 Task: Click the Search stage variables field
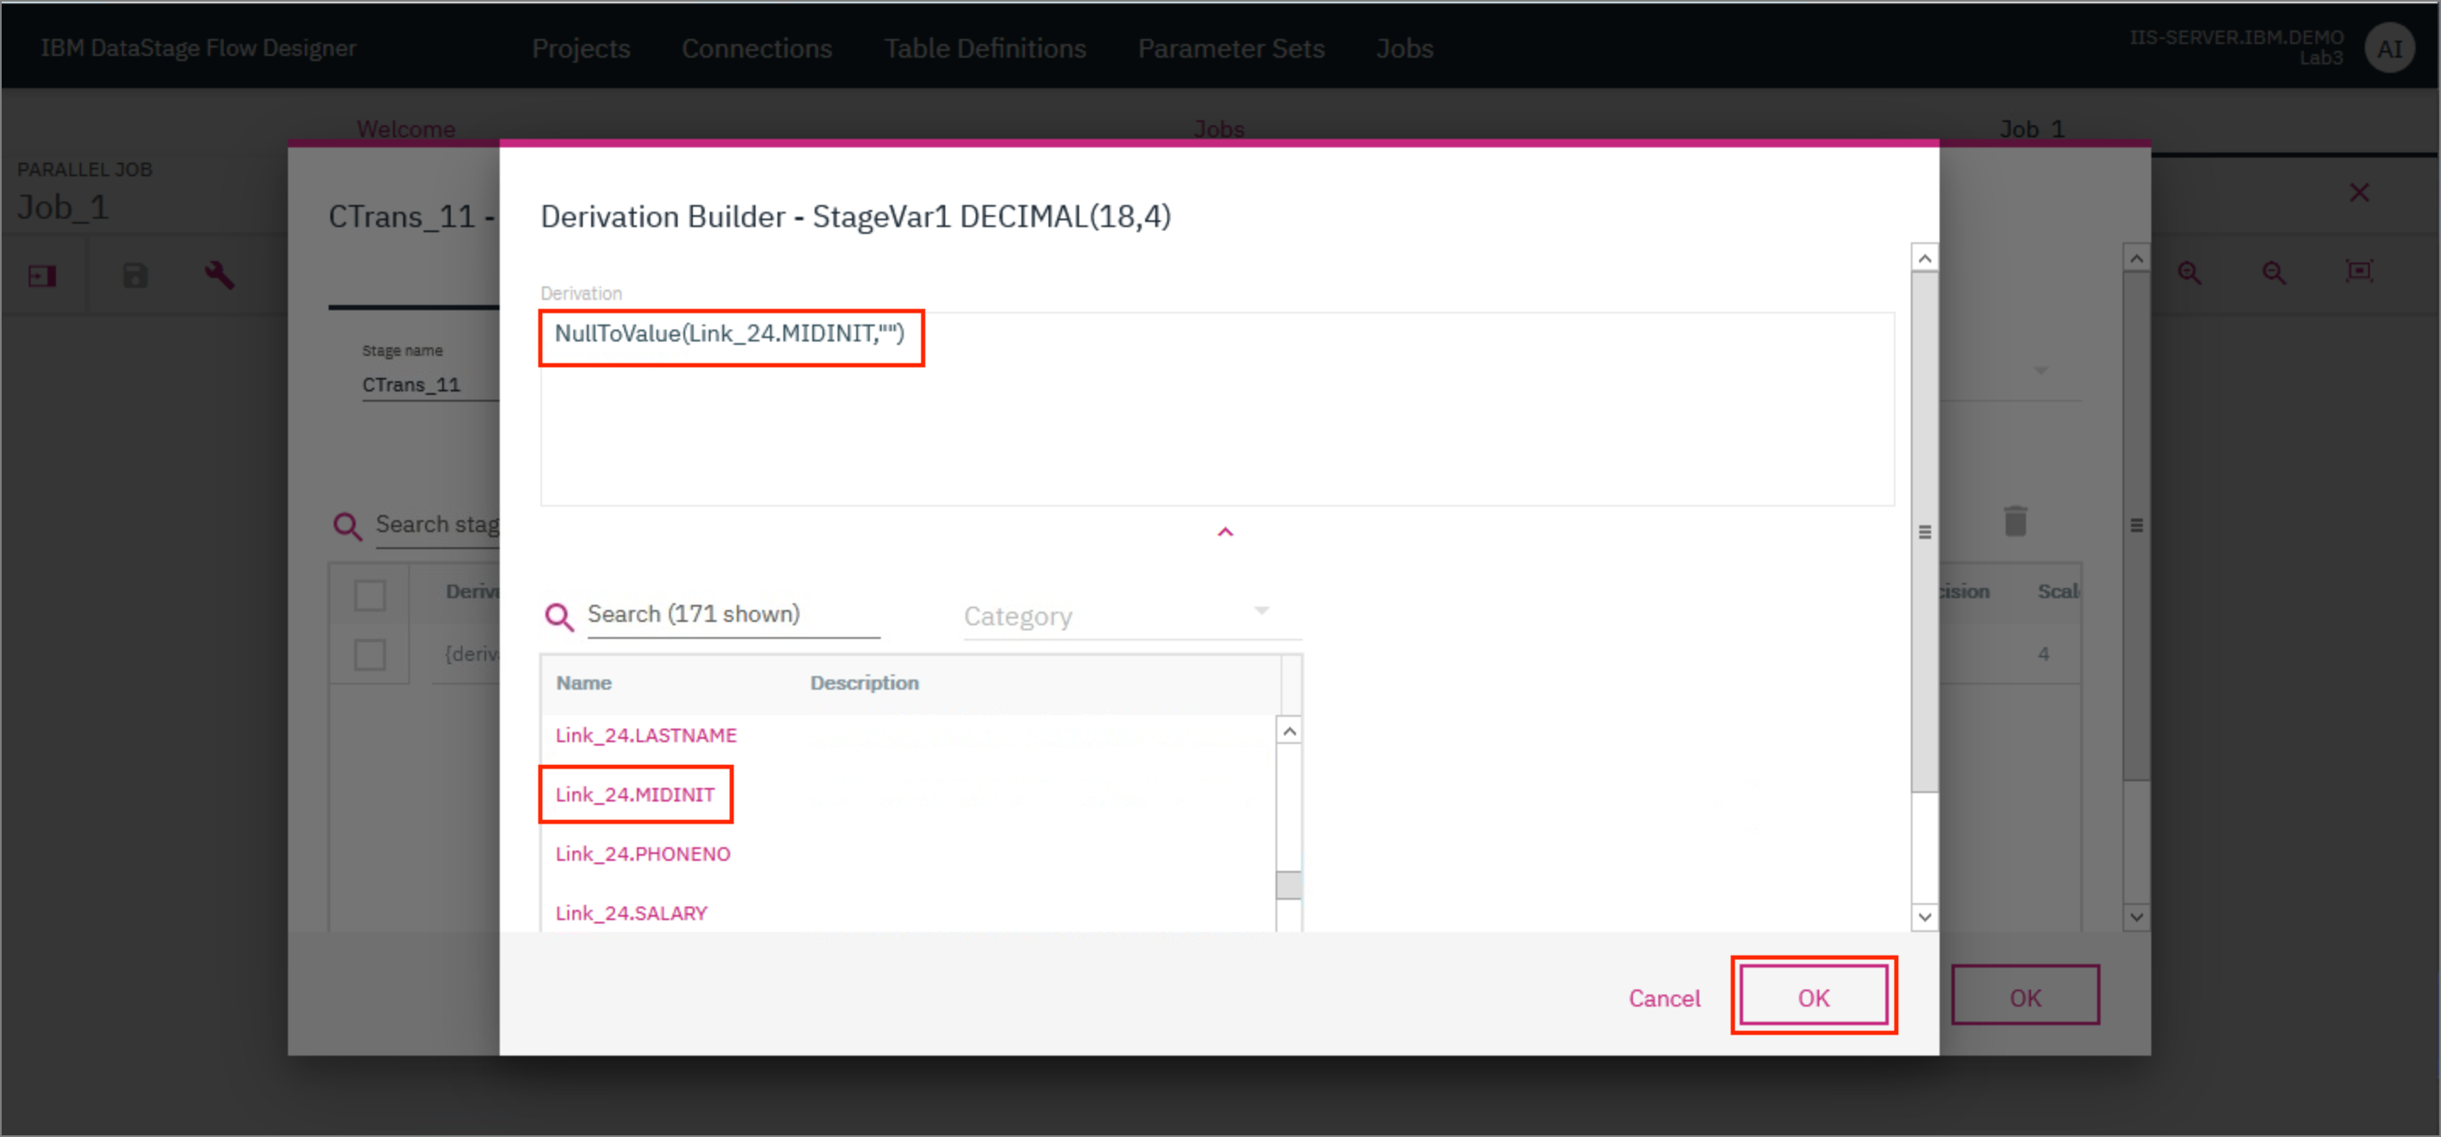click(437, 525)
